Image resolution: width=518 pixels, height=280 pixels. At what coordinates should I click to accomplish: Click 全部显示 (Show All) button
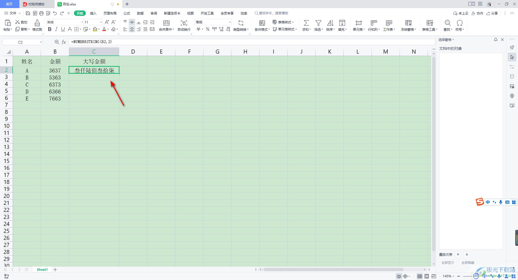coord(448,262)
